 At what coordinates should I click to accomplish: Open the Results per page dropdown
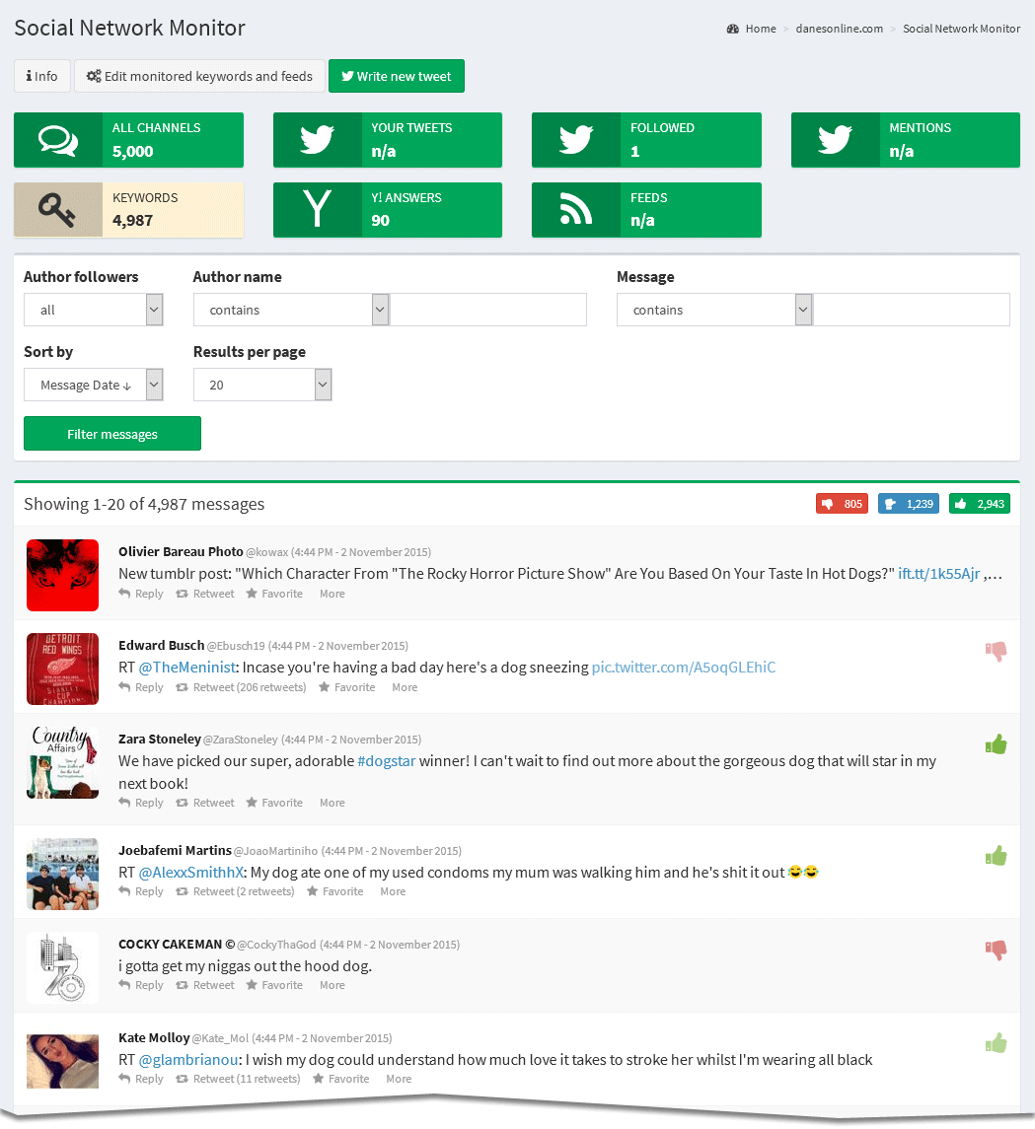(x=262, y=384)
